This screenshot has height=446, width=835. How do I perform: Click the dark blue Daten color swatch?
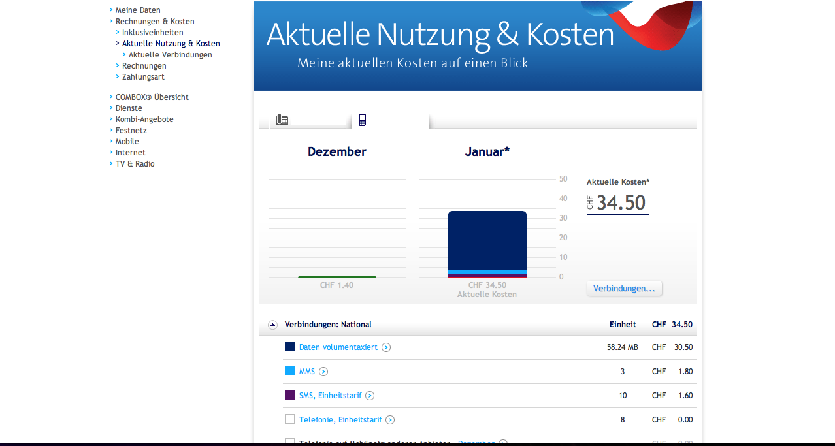(289, 347)
